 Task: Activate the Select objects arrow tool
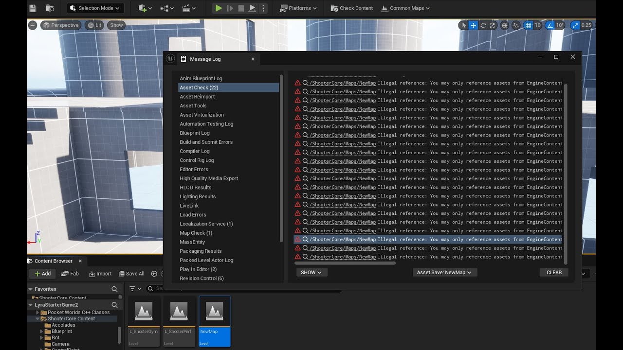[464, 25]
